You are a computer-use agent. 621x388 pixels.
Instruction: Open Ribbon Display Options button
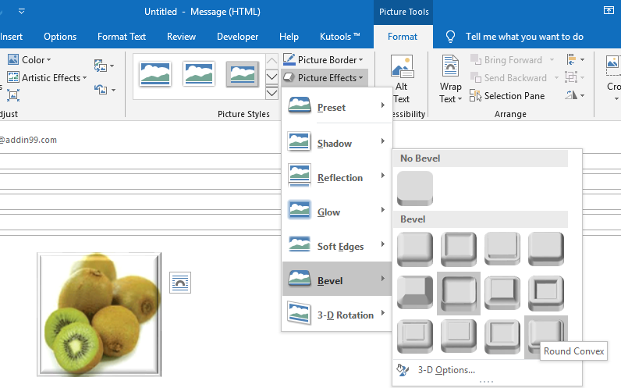[x=609, y=10]
